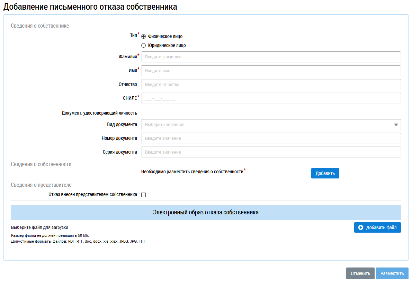Click the СНИЛС masked number field

271,98
